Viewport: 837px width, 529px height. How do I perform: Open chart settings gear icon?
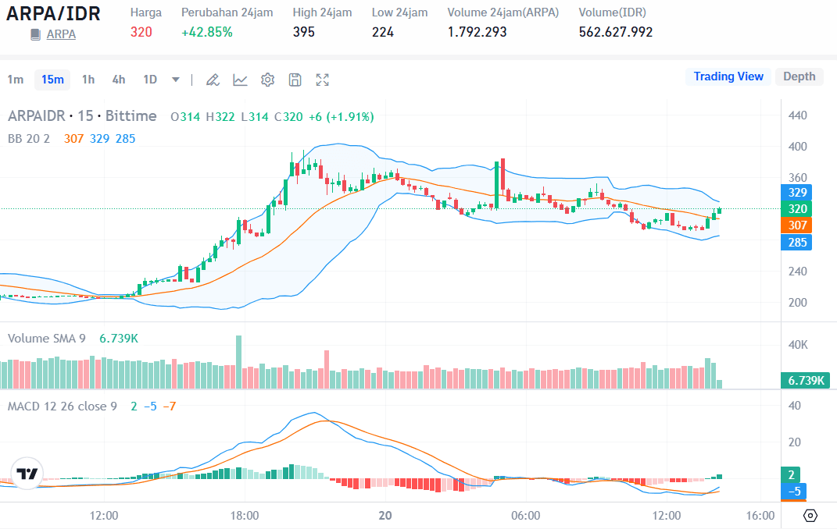pyautogui.click(x=267, y=80)
